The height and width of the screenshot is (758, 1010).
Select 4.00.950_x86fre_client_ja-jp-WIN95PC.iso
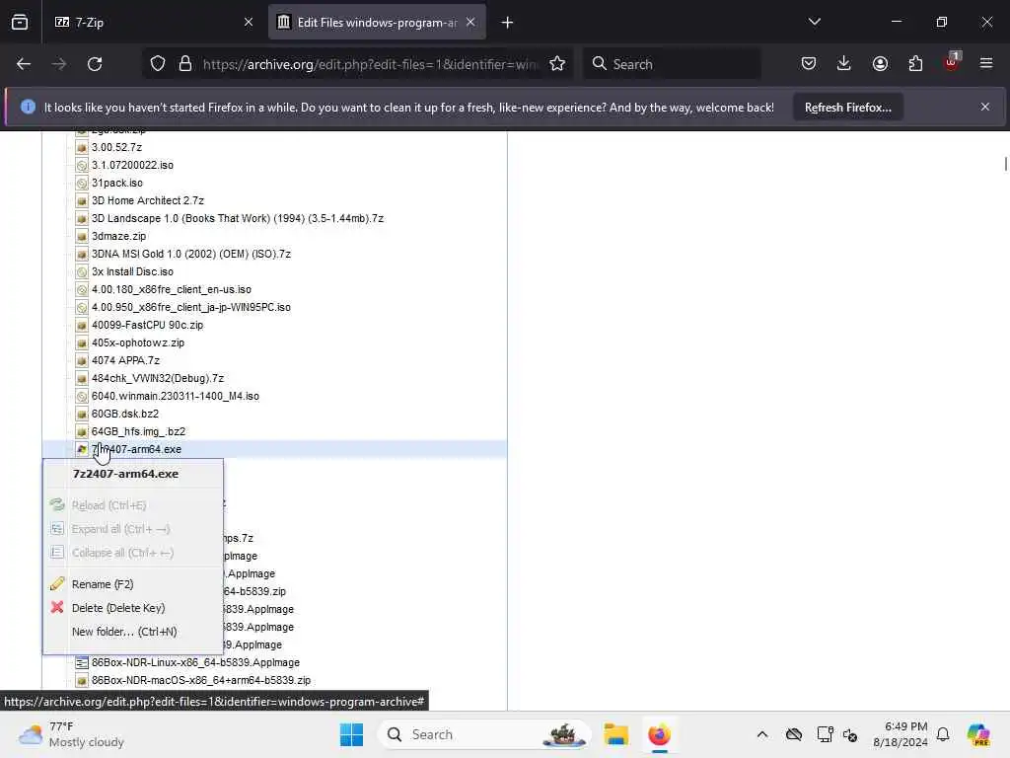click(190, 308)
